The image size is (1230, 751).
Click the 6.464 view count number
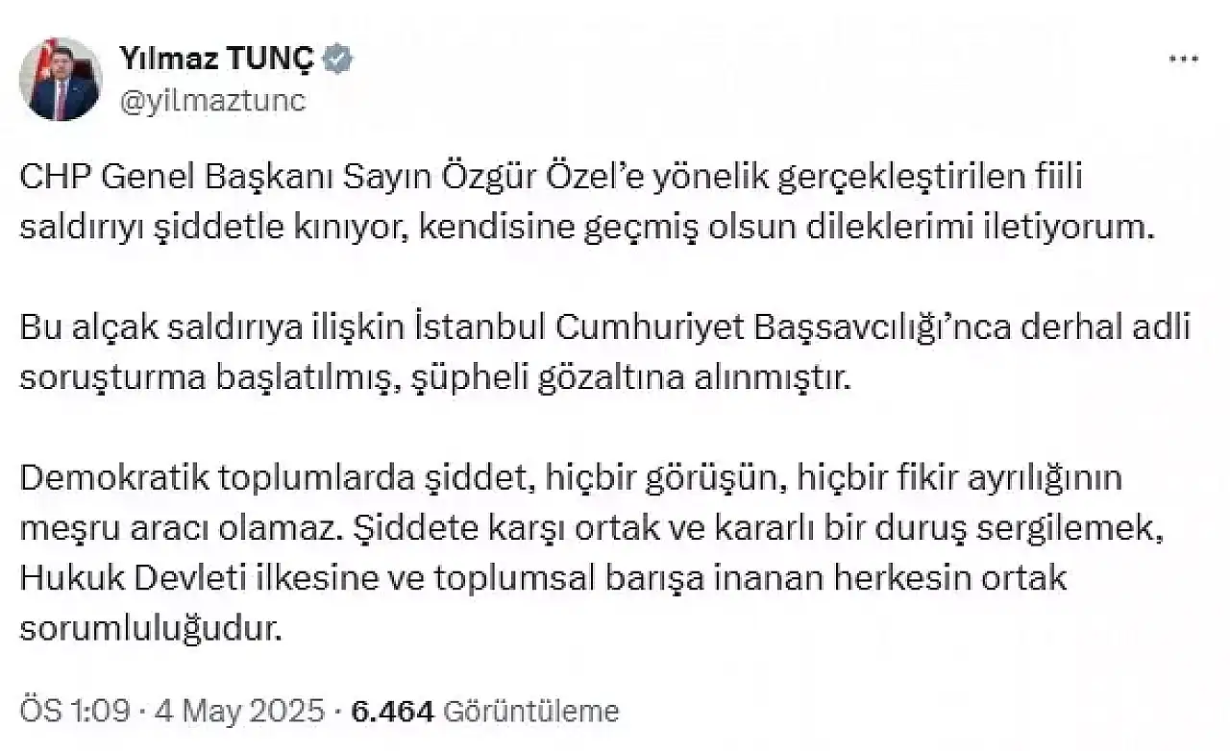395,711
